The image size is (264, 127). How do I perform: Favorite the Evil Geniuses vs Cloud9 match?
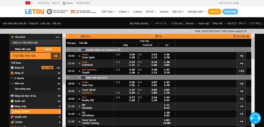point(80,71)
